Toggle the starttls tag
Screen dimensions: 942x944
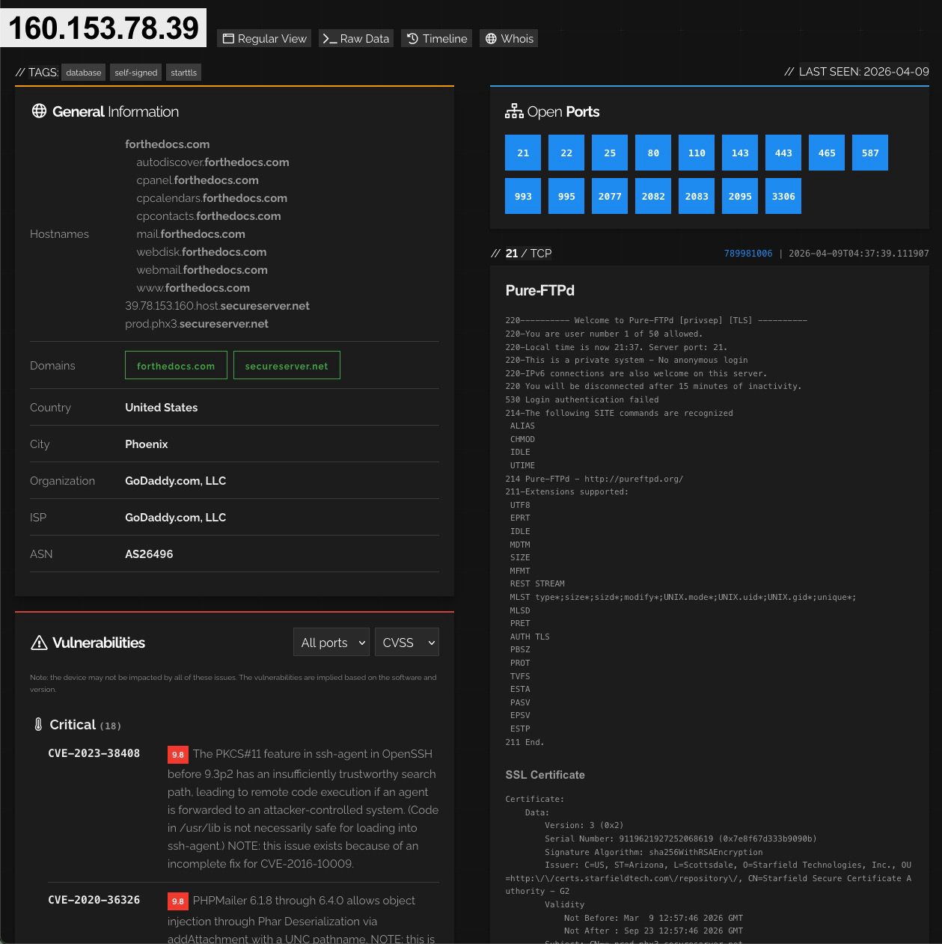[x=183, y=72]
